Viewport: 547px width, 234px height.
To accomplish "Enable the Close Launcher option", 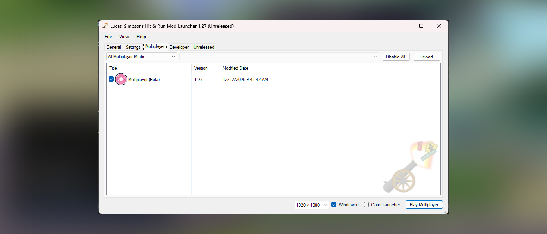I will point(366,204).
